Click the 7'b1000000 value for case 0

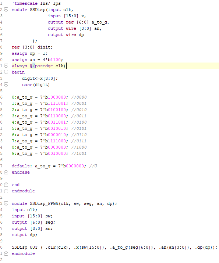pos(53,97)
